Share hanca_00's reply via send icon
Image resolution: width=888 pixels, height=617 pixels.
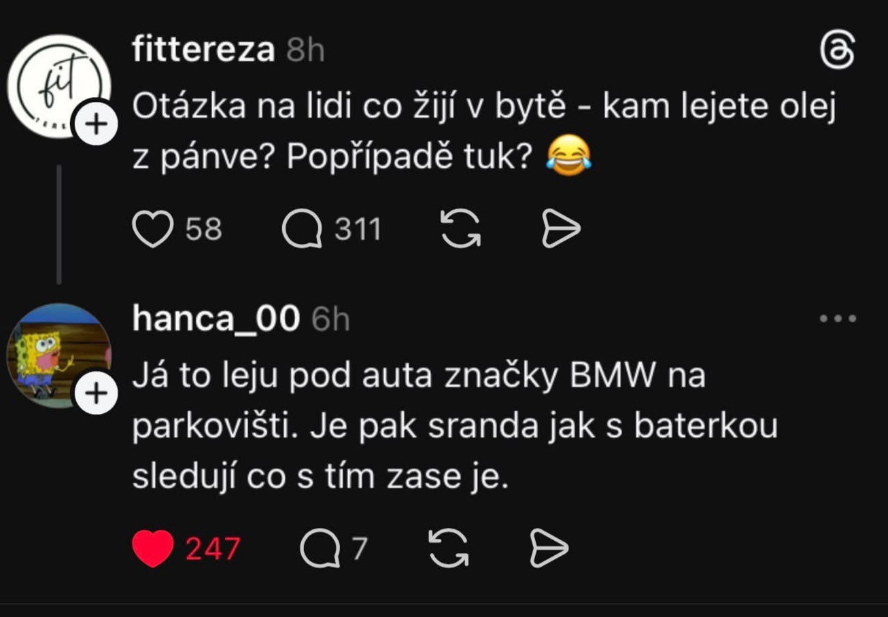click(x=549, y=548)
